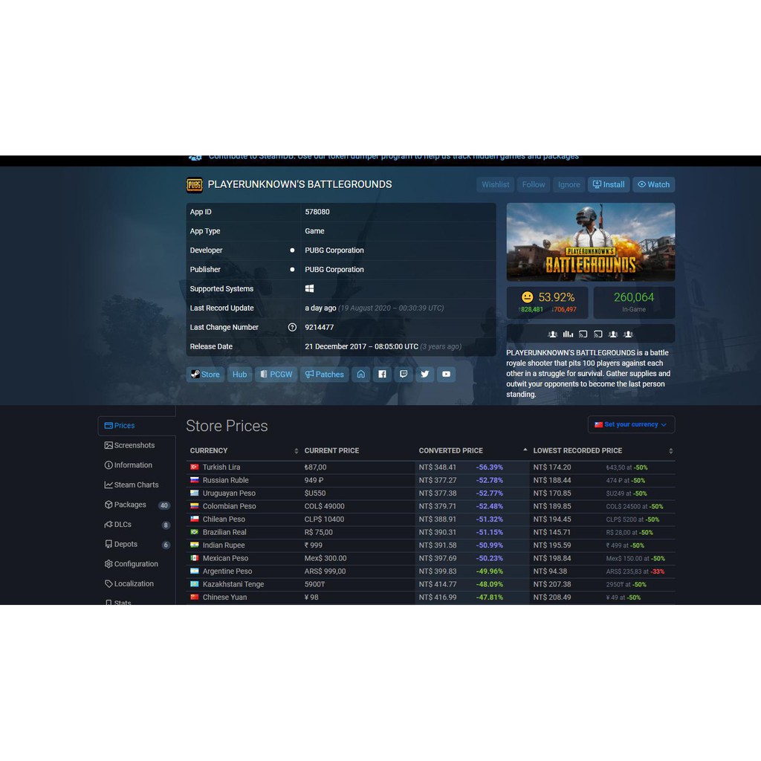Image resolution: width=761 pixels, height=761 pixels.
Task: Click the Indian Rupee flag icon
Action: [194, 545]
